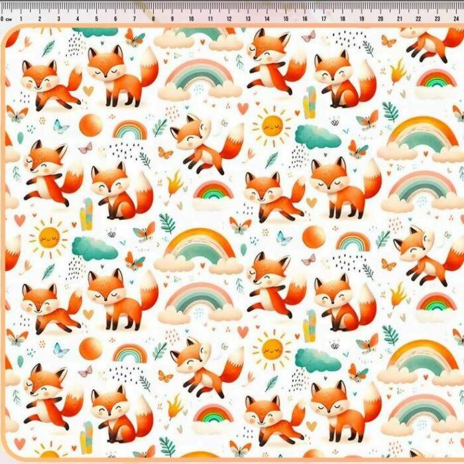Click the 3 cm number on the ruler
This screenshot has height=464, width=464.
tap(58, 19)
